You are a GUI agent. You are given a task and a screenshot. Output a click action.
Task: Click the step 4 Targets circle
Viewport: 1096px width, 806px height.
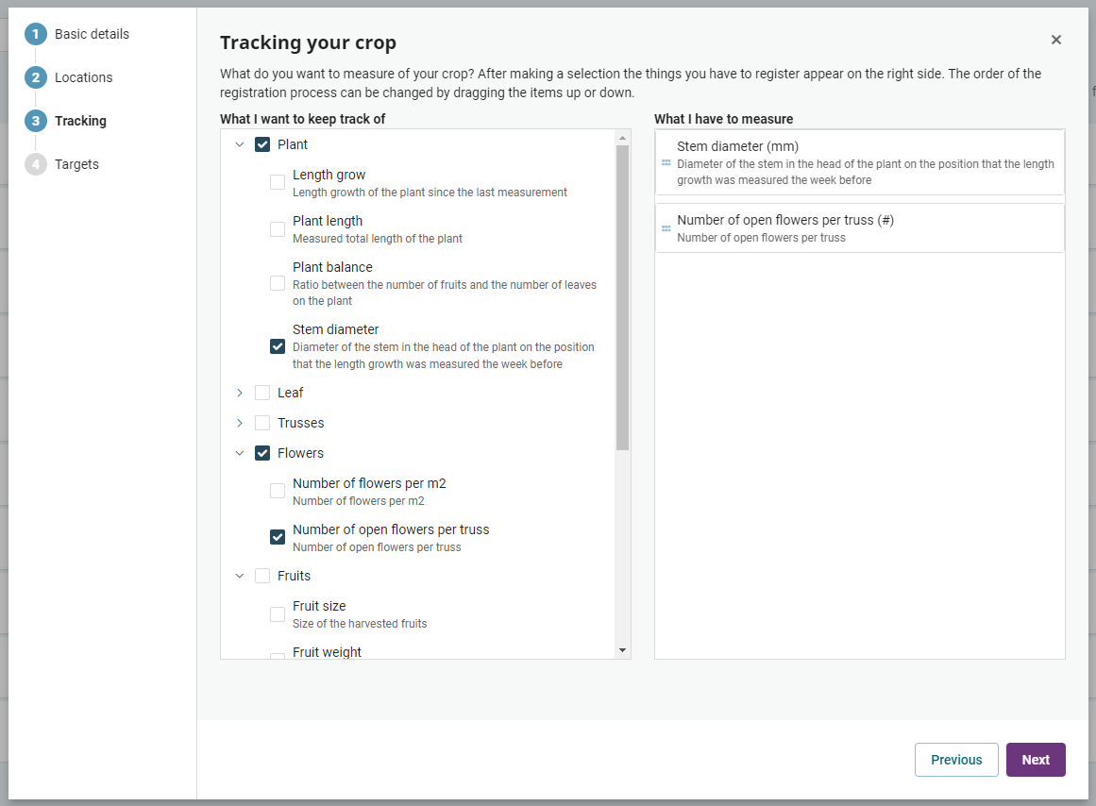tap(36, 164)
